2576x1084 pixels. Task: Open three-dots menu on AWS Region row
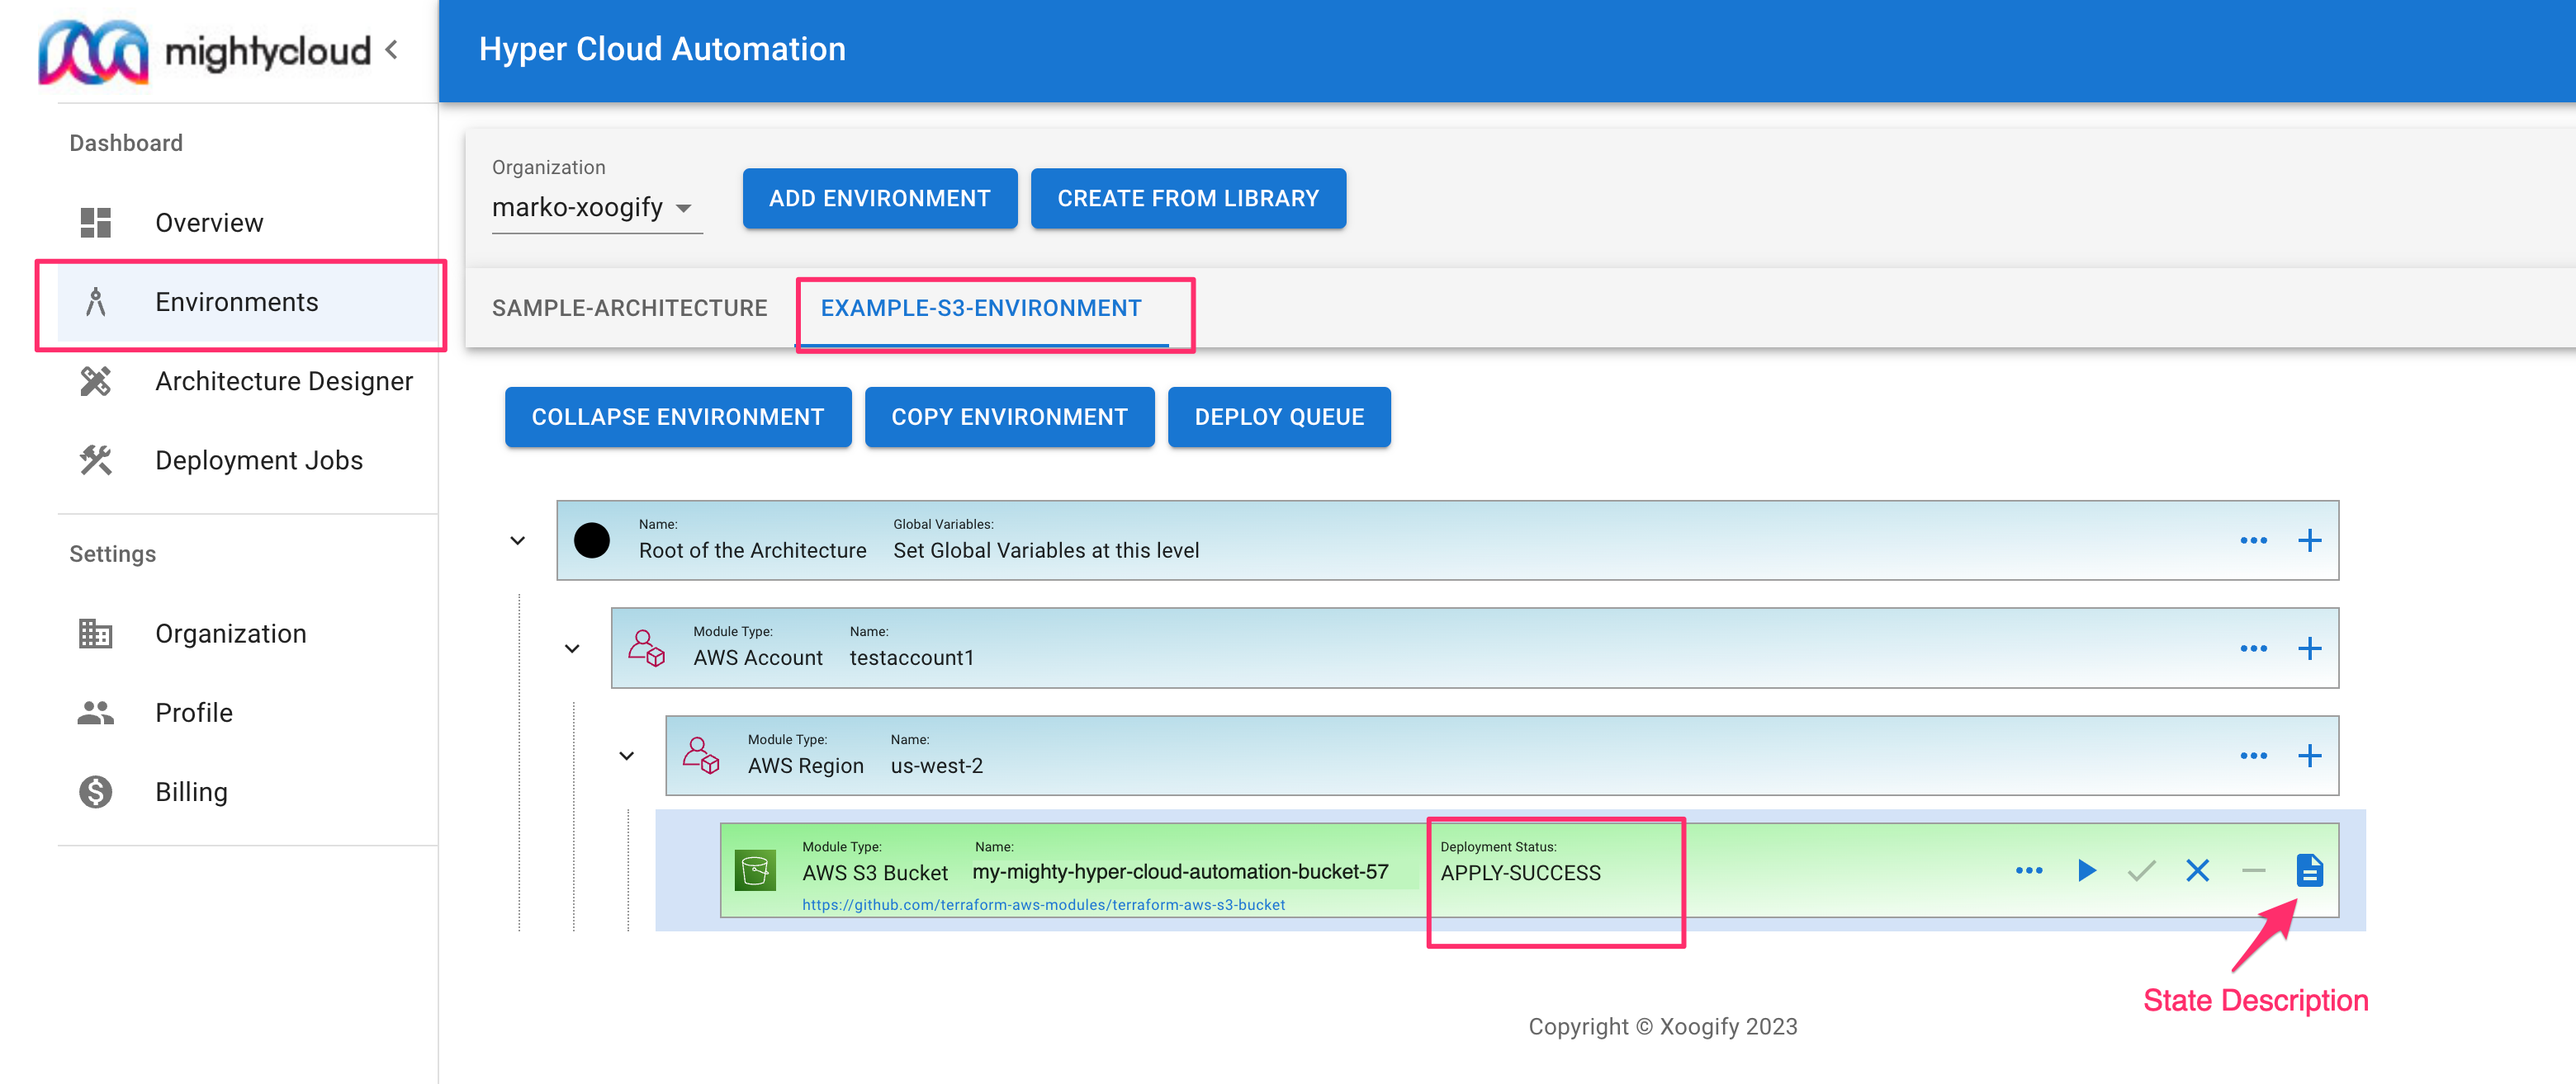(2253, 756)
